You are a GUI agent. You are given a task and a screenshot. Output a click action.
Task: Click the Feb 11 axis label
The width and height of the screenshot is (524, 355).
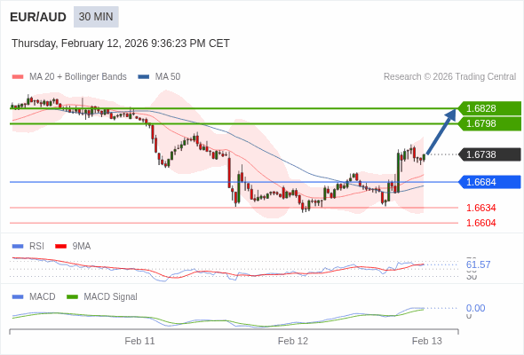[139, 341]
